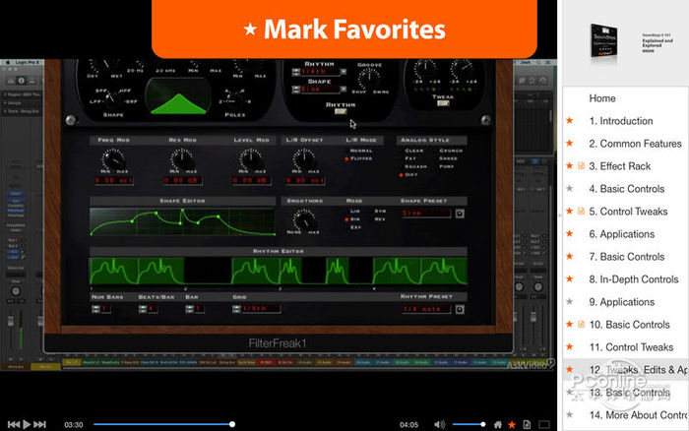Screen dimensions: 689x431
Task: Click the Num Bars stepper
Action: 95,309
